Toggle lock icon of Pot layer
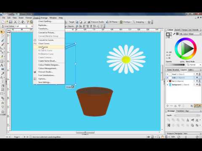202x151 pixels. pos(199,81)
